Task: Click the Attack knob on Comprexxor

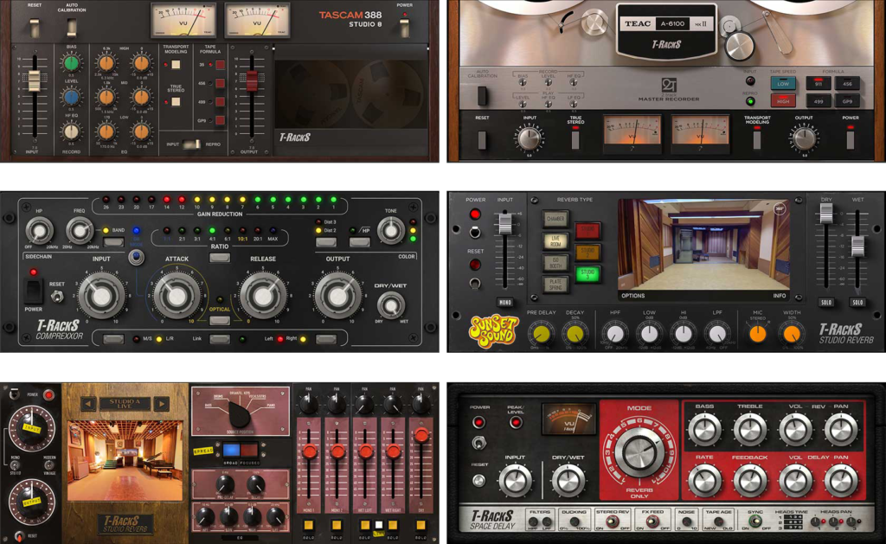Action: 177,296
